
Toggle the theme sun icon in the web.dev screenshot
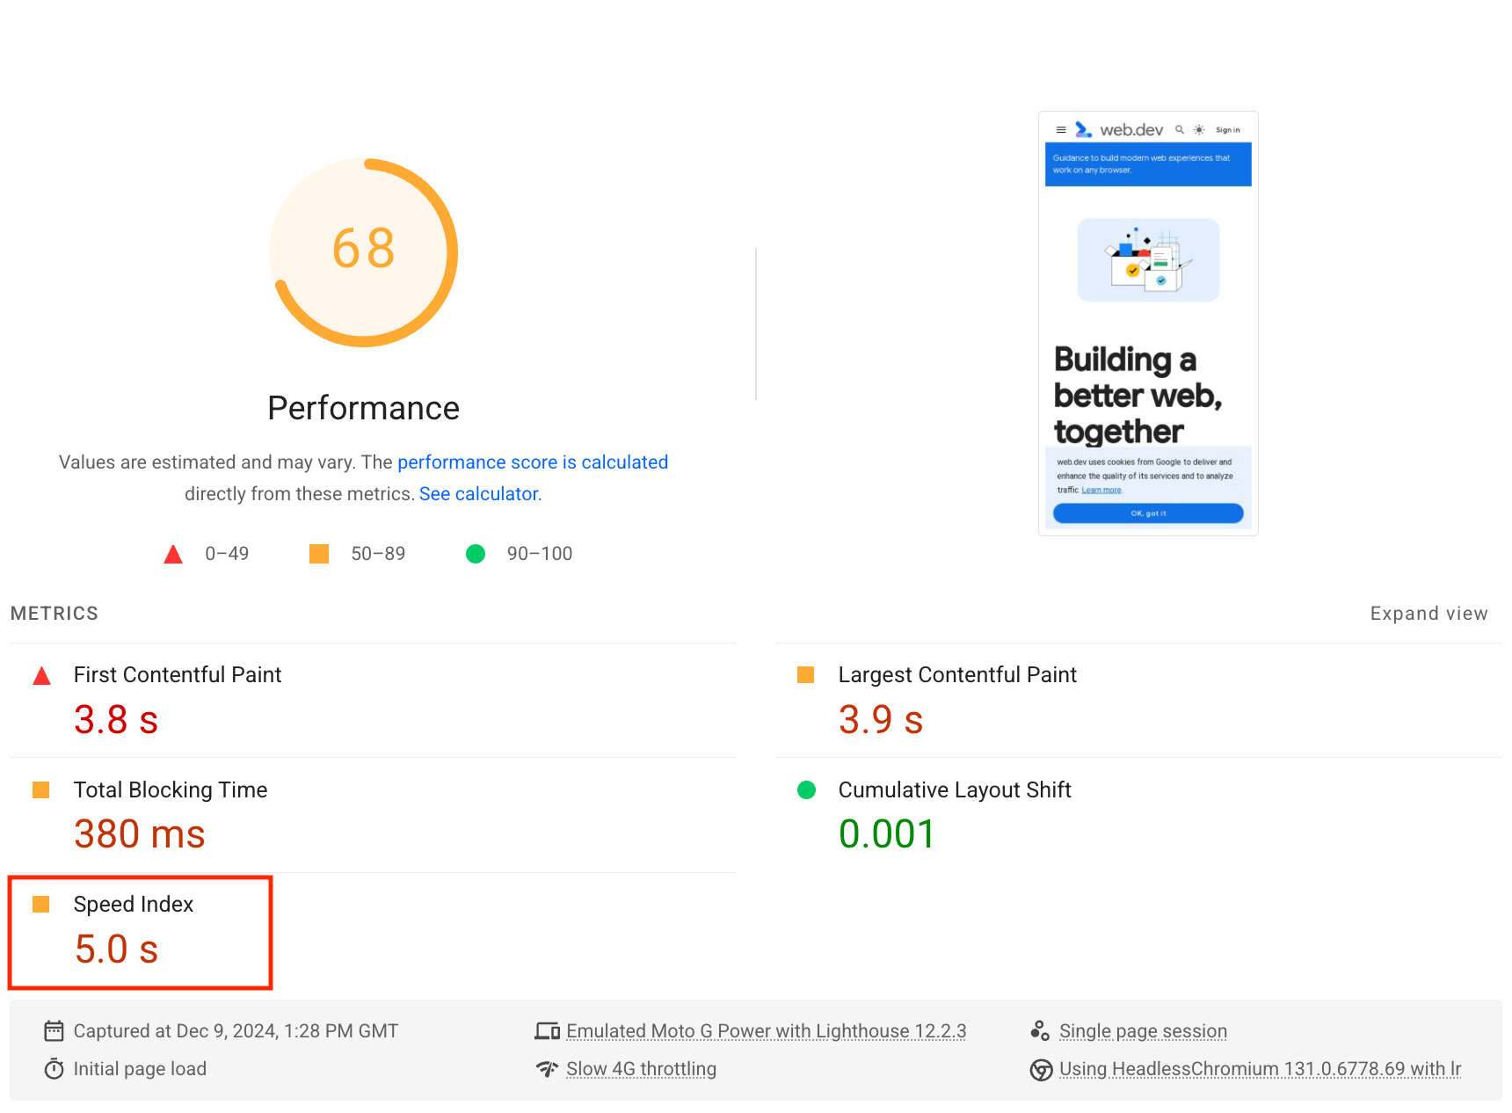1197,129
